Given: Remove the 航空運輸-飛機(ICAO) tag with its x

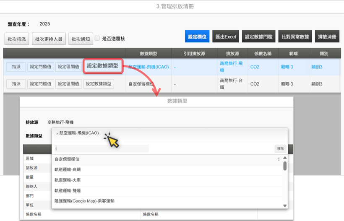Looking at the screenshot, I should [57, 134].
